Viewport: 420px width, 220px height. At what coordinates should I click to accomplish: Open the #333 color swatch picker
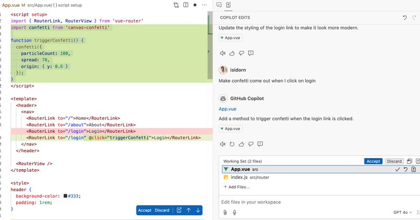[x=65, y=196]
